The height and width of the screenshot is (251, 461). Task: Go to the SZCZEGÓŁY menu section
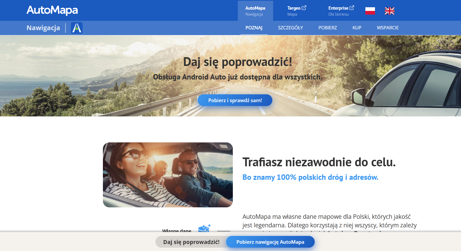291,28
